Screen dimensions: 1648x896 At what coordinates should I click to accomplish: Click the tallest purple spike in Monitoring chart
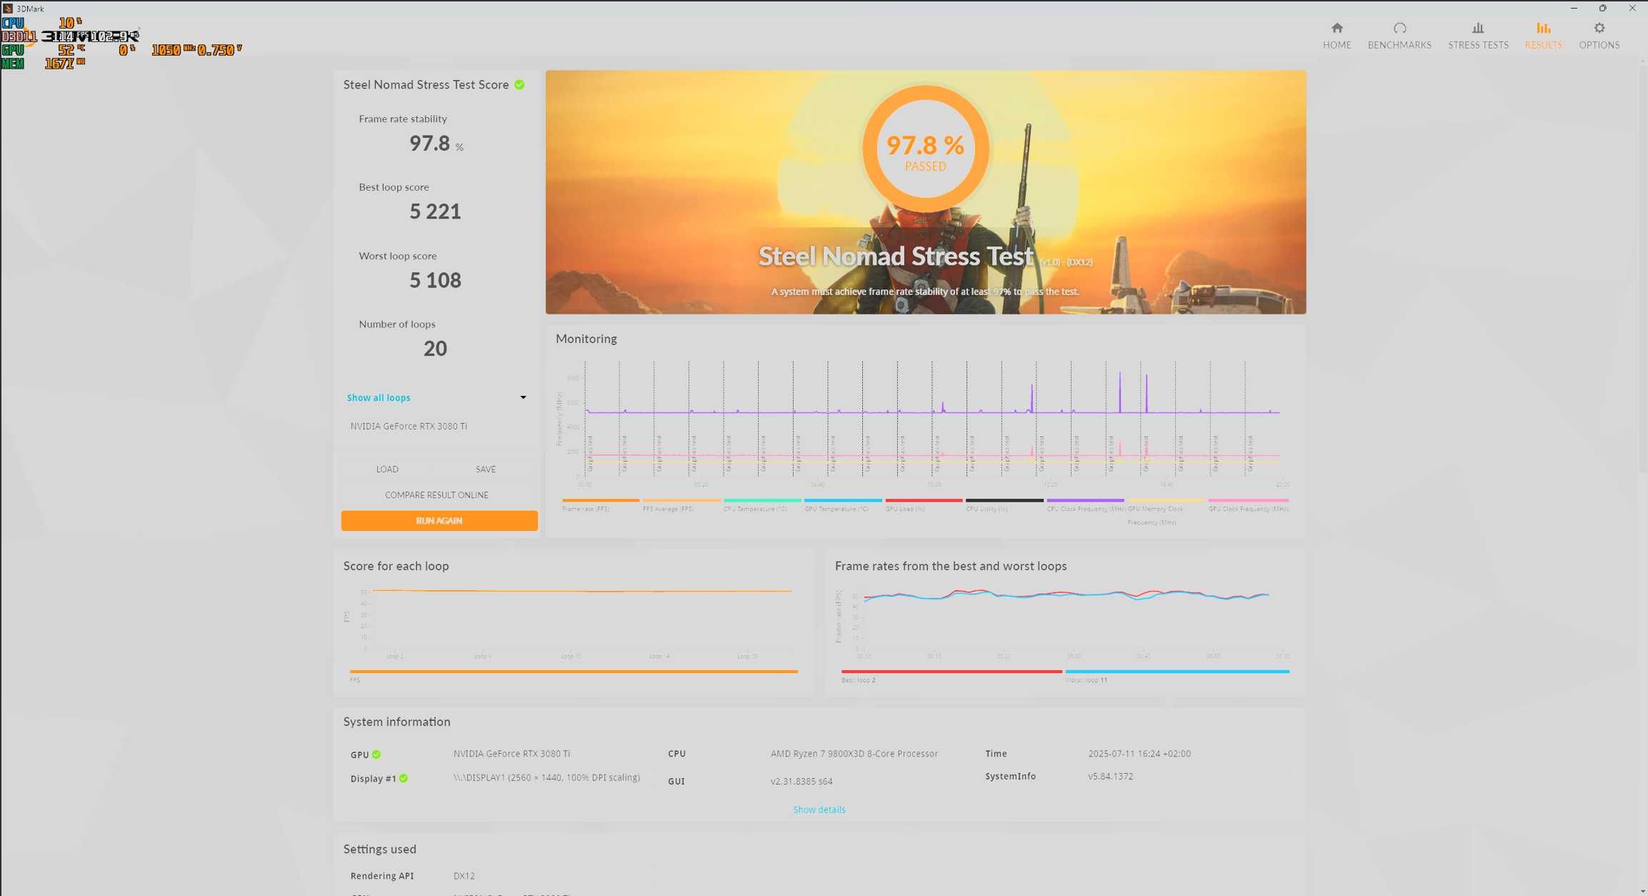point(1119,392)
